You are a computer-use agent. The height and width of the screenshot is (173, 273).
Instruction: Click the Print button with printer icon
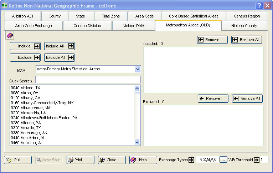[81, 160]
